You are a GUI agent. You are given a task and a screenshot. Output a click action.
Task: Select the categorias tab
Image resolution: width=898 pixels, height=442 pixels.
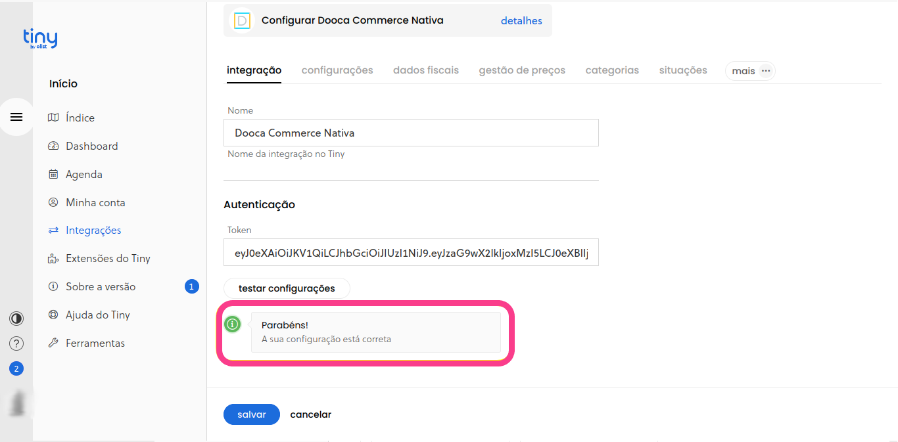pyautogui.click(x=612, y=70)
